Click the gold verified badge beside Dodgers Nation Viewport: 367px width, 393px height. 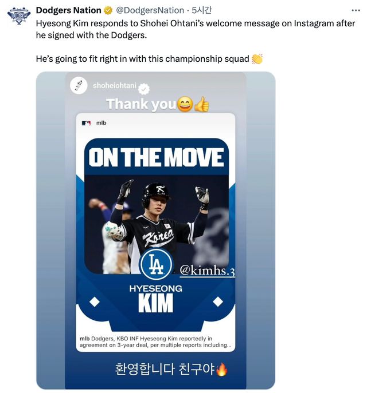tap(108, 10)
